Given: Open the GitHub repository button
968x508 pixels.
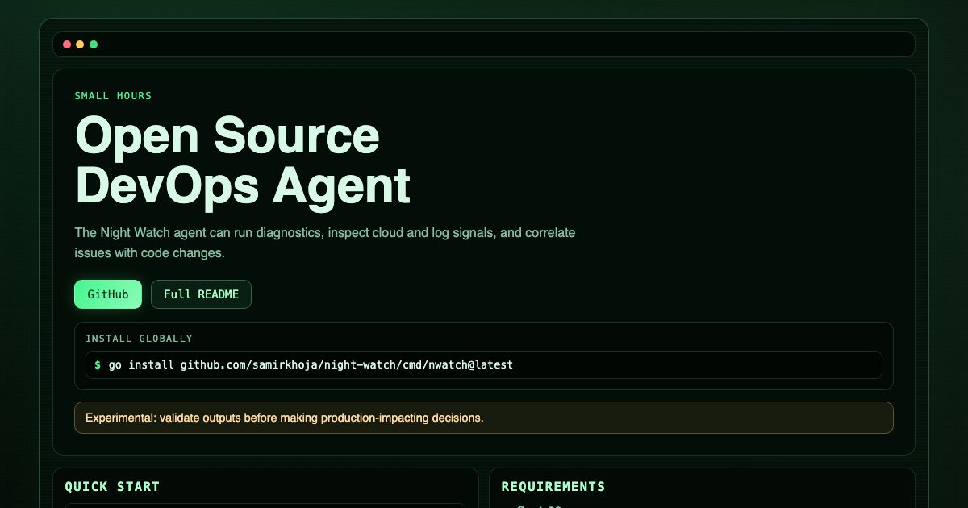Looking at the screenshot, I should tap(108, 294).
